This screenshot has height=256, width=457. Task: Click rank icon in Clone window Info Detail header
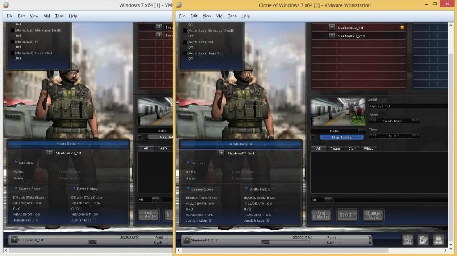[x=221, y=153]
